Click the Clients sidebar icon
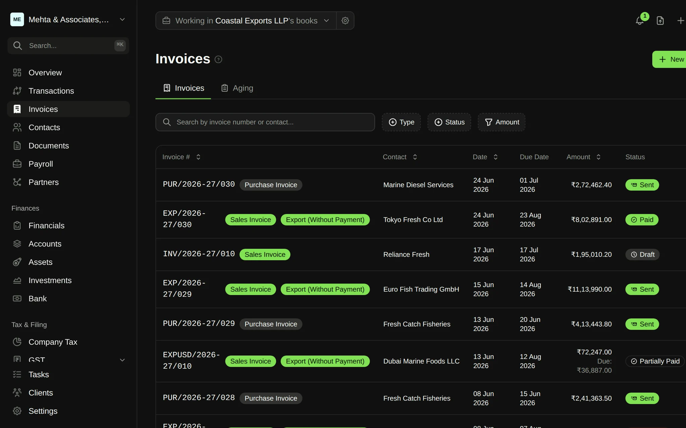 coord(17,393)
